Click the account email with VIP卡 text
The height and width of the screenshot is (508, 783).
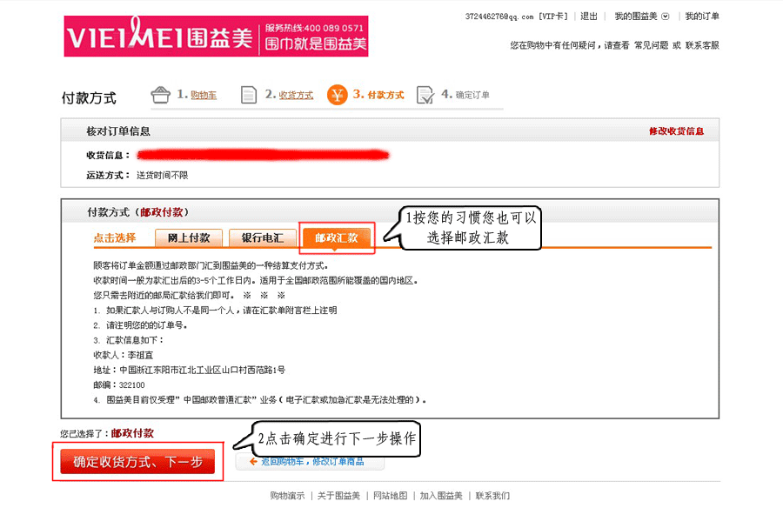pos(516,17)
